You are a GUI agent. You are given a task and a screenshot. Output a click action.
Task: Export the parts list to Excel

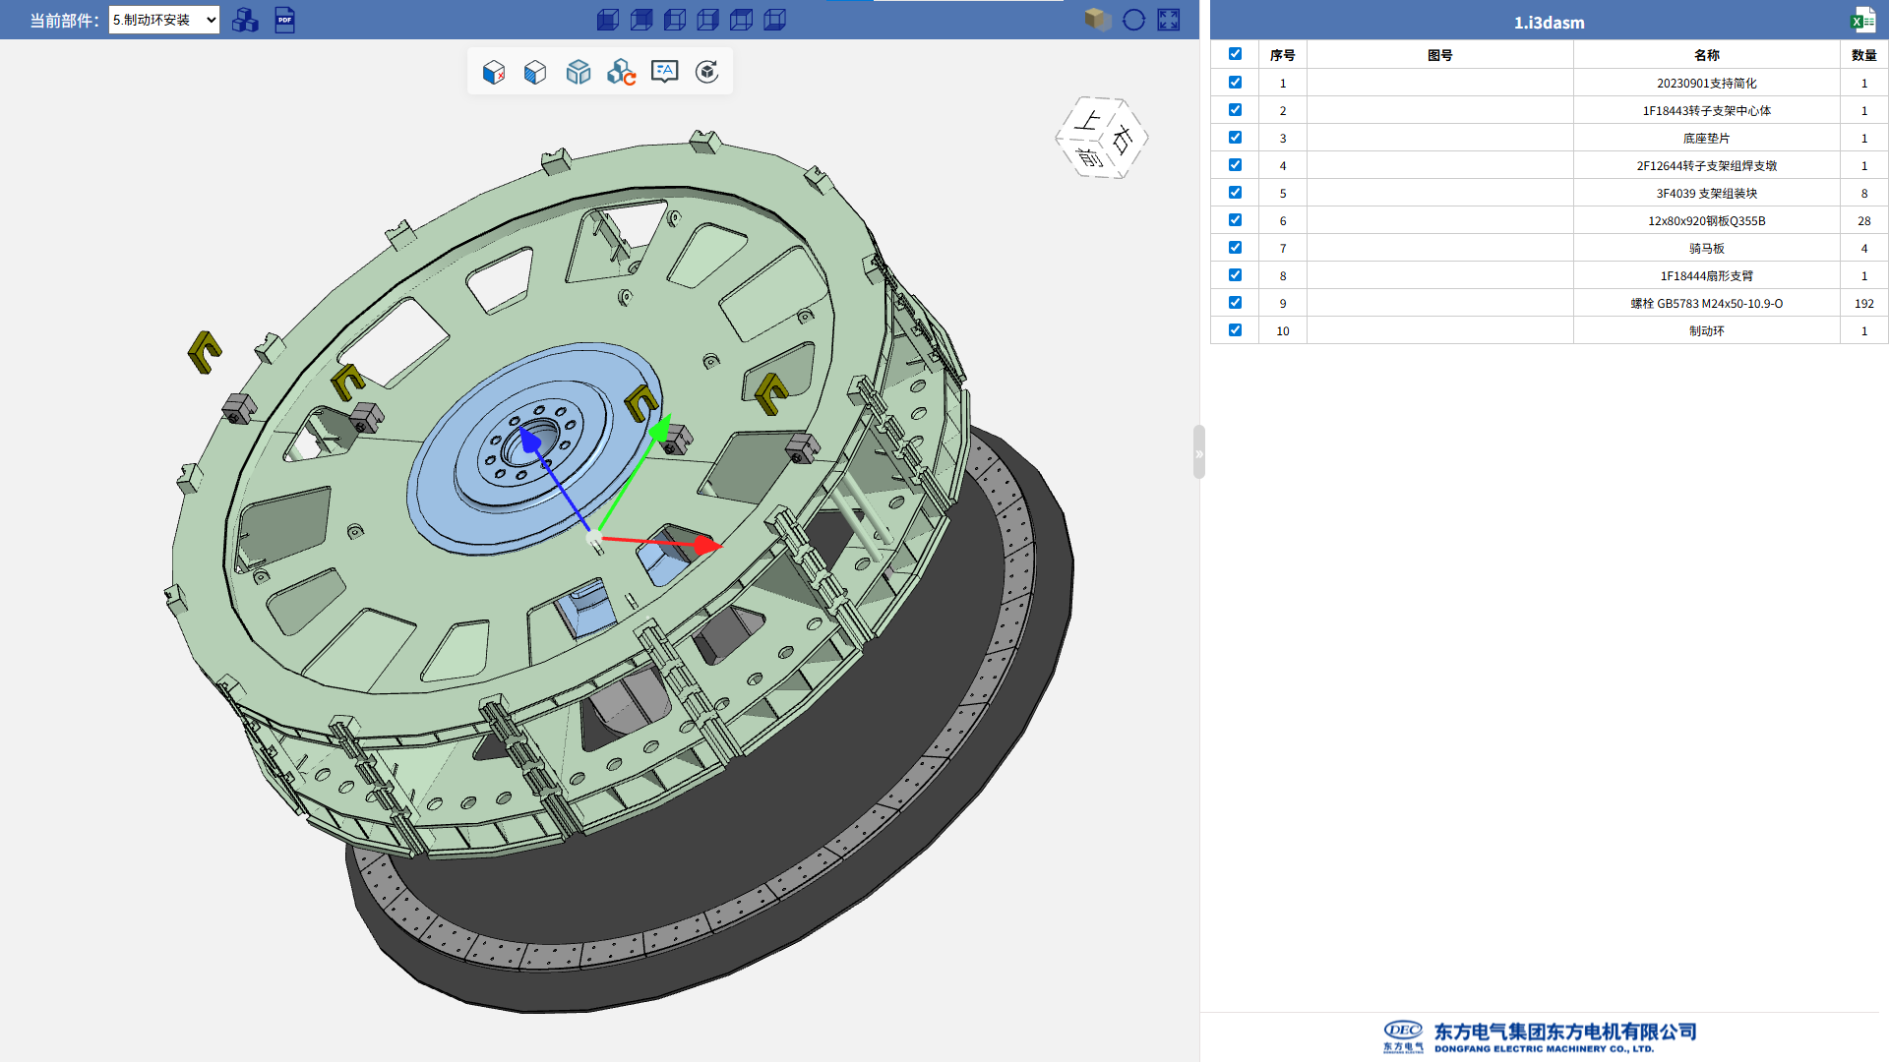point(1863,21)
